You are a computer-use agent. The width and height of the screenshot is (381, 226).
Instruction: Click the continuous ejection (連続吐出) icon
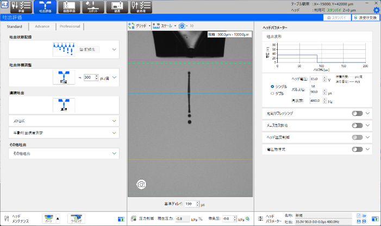pos(64,105)
